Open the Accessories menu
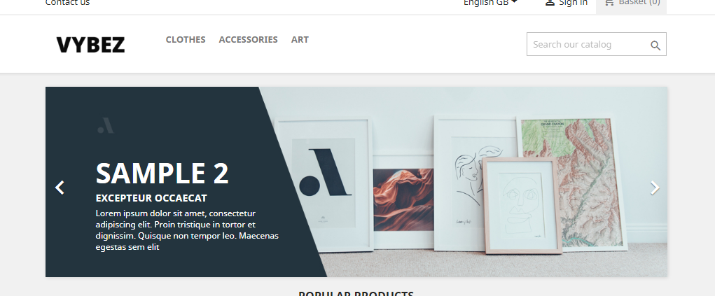 pyautogui.click(x=248, y=40)
